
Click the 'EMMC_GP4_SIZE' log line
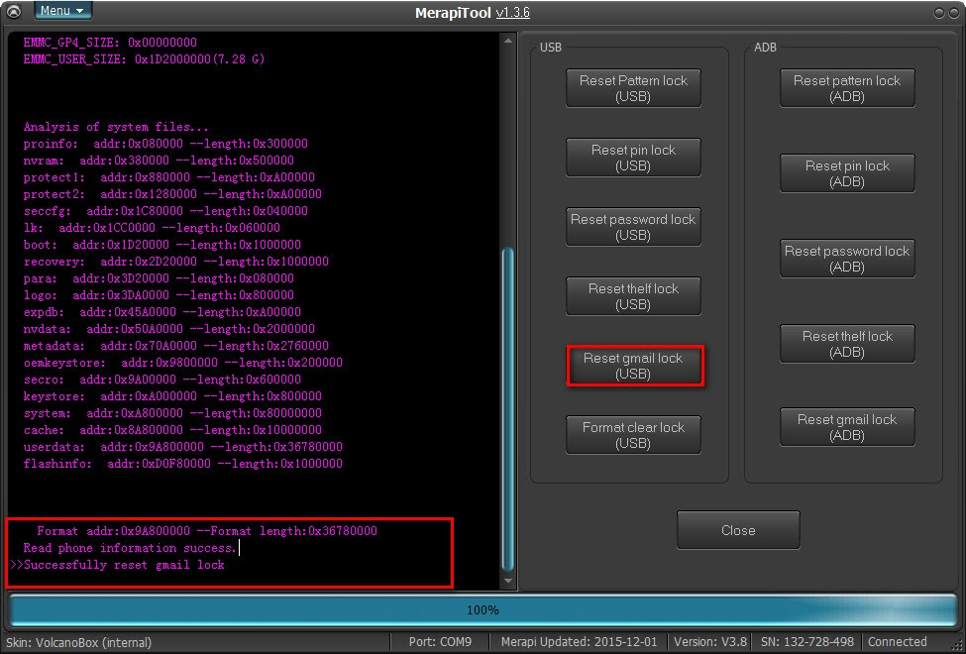[x=110, y=43]
